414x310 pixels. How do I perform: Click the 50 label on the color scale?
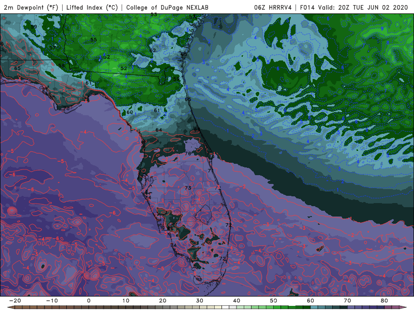pos(274,301)
